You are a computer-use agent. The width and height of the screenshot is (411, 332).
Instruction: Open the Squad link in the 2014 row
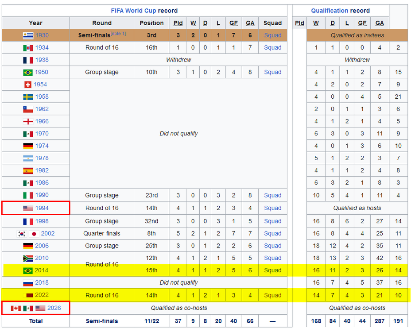[x=272, y=270]
